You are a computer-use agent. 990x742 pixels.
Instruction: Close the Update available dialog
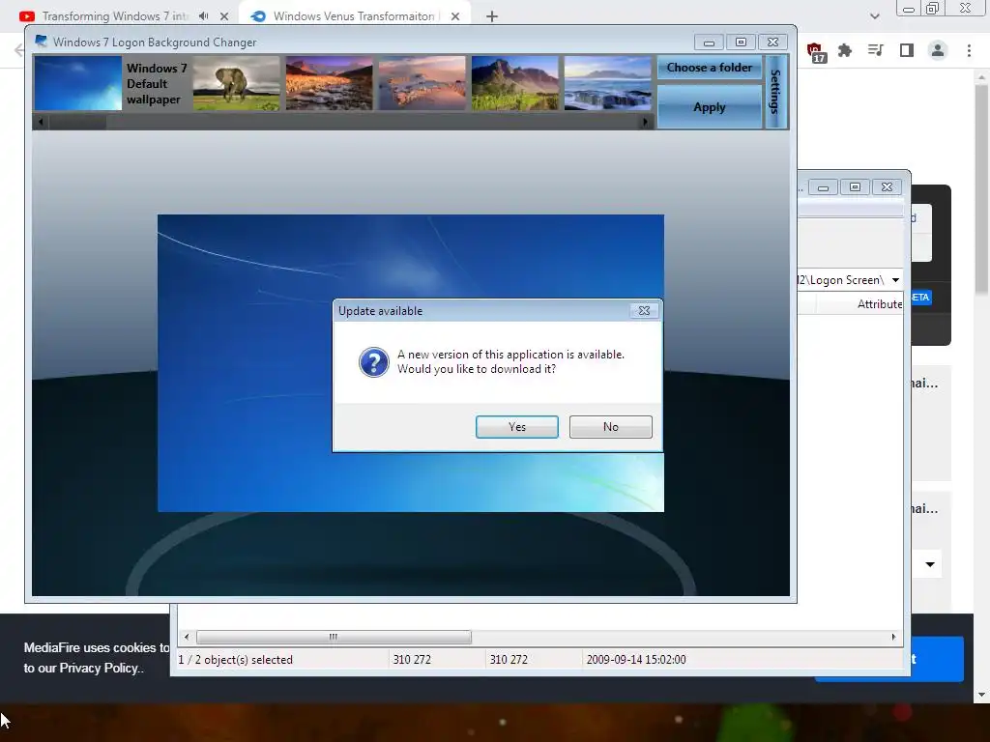coord(644,310)
